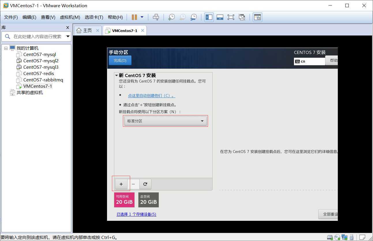Select CentOS7-redis in the library
The height and width of the screenshot is (241, 373).
coord(39,73)
